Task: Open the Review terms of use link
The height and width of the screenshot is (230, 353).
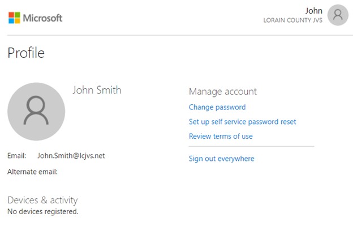Action: coord(221,137)
